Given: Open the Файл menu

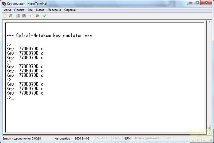Looking at the screenshot, I should pyautogui.click(x=7, y=10).
